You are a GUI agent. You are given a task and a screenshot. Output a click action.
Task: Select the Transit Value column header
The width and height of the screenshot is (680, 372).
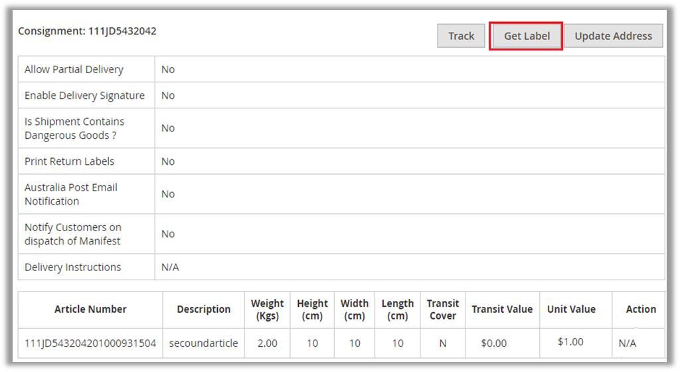[502, 309]
